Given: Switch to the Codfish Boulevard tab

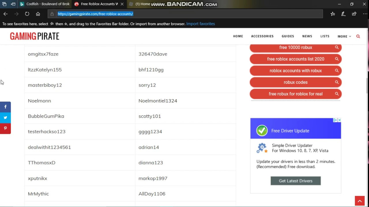Looking at the screenshot, I should point(45,4).
